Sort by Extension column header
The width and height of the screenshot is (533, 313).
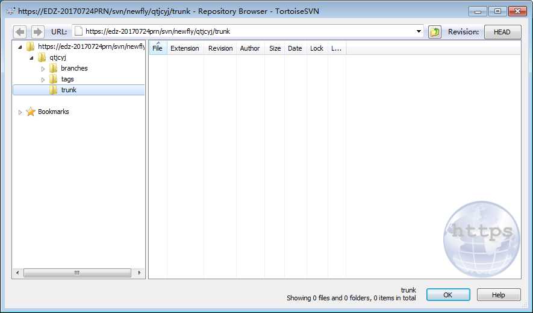tap(185, 48)
